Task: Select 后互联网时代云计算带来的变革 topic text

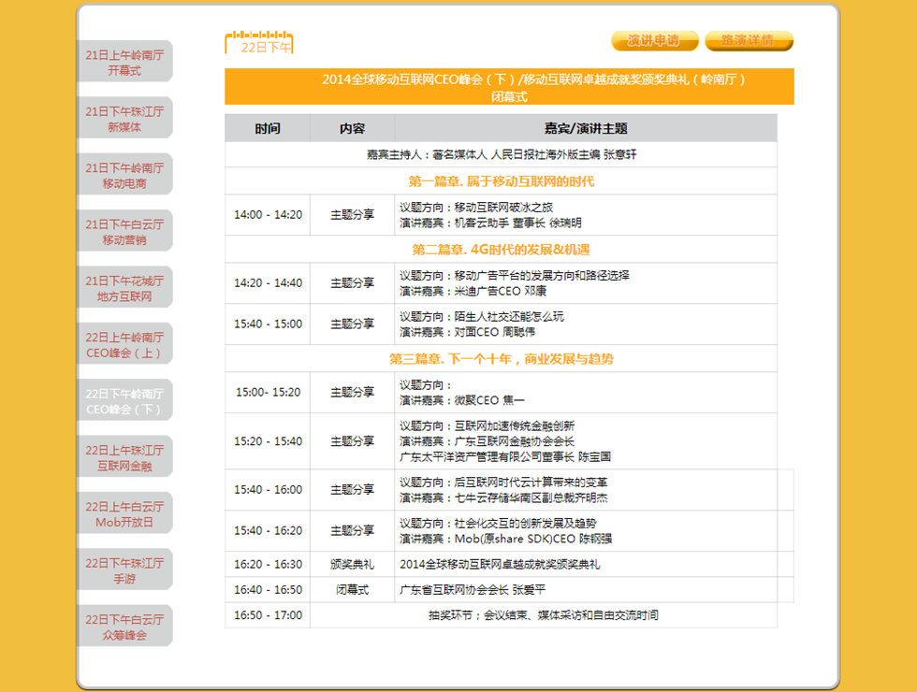Action: pyautogui.click(x=531, y=483)
